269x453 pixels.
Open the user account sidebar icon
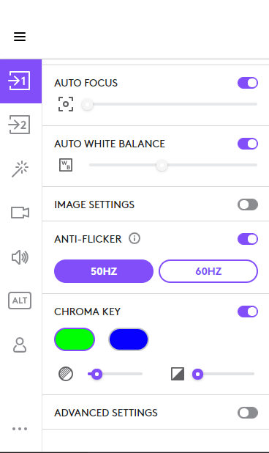click(x=20, y=345)
